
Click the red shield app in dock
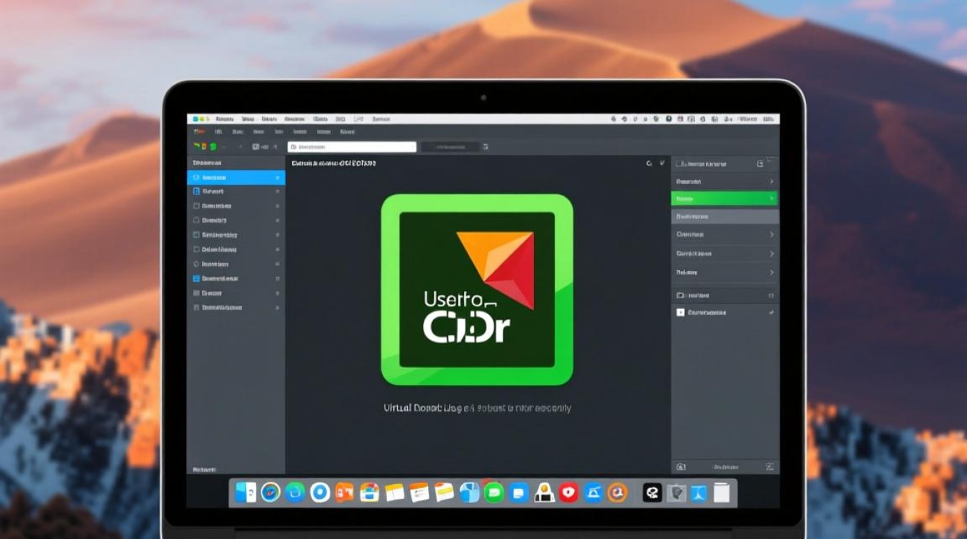point(569,492)
